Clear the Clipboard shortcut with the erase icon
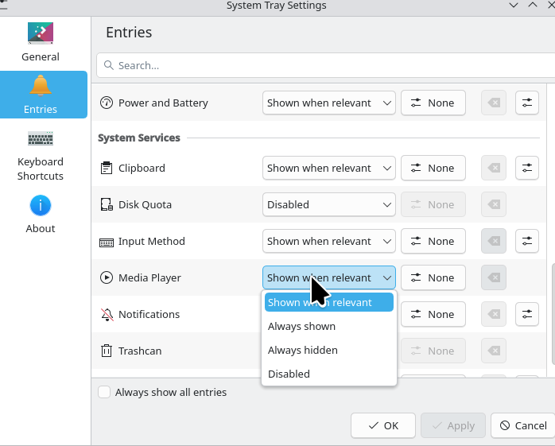Screen dimensions: 555x446 point(494,168)
